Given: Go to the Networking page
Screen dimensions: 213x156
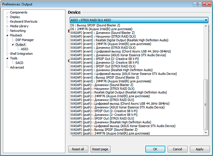Looking at the screenshot, I should pyautogui.click(x=18, y=31).
